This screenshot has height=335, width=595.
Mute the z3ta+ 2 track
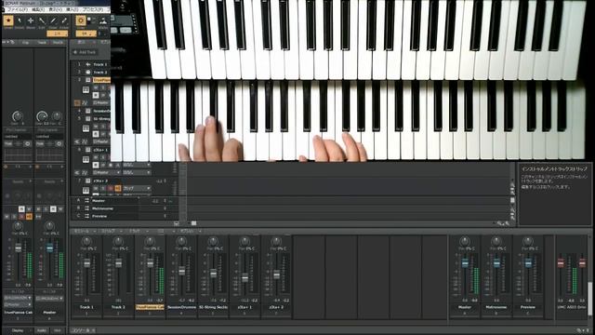96,188
